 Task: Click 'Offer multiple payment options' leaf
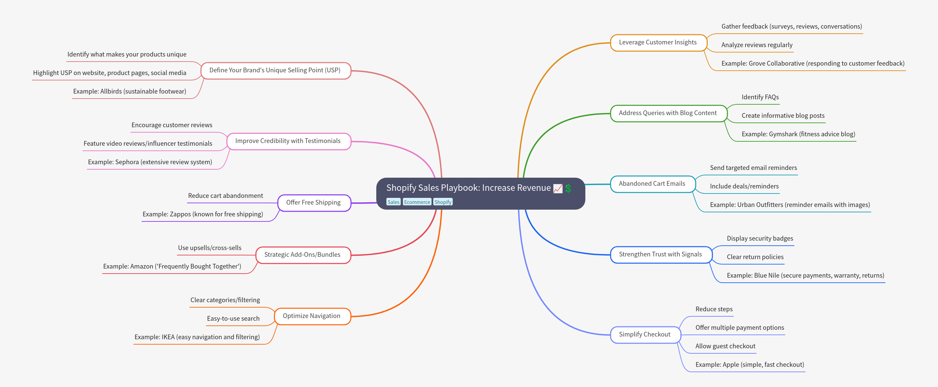[x=739, y=328]
